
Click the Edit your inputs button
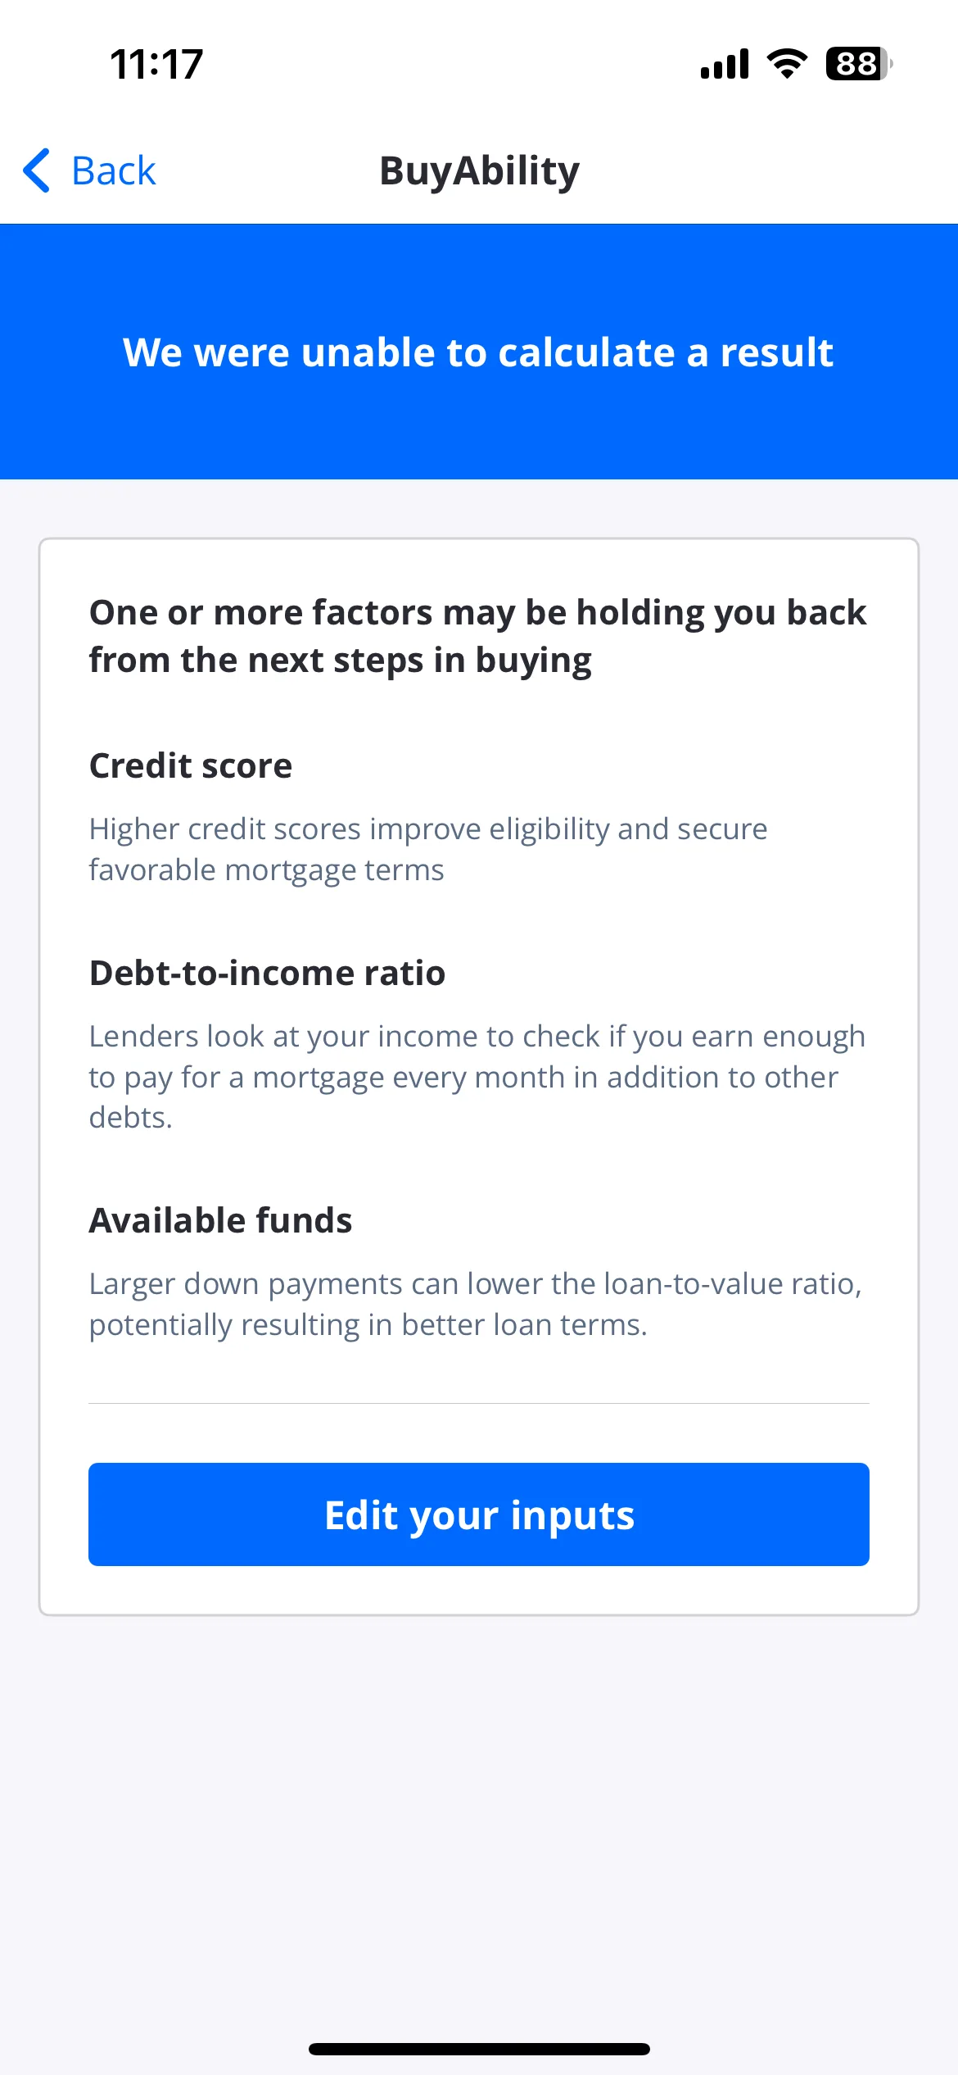tap(479, 1514)
